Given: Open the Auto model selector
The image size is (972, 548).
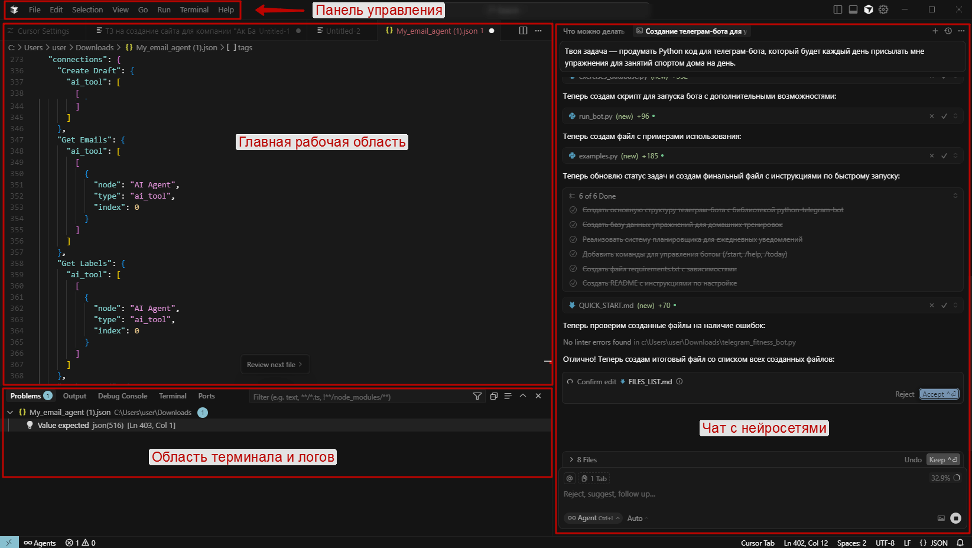Looking at the screenshot, I should click(x=638, y=518).
